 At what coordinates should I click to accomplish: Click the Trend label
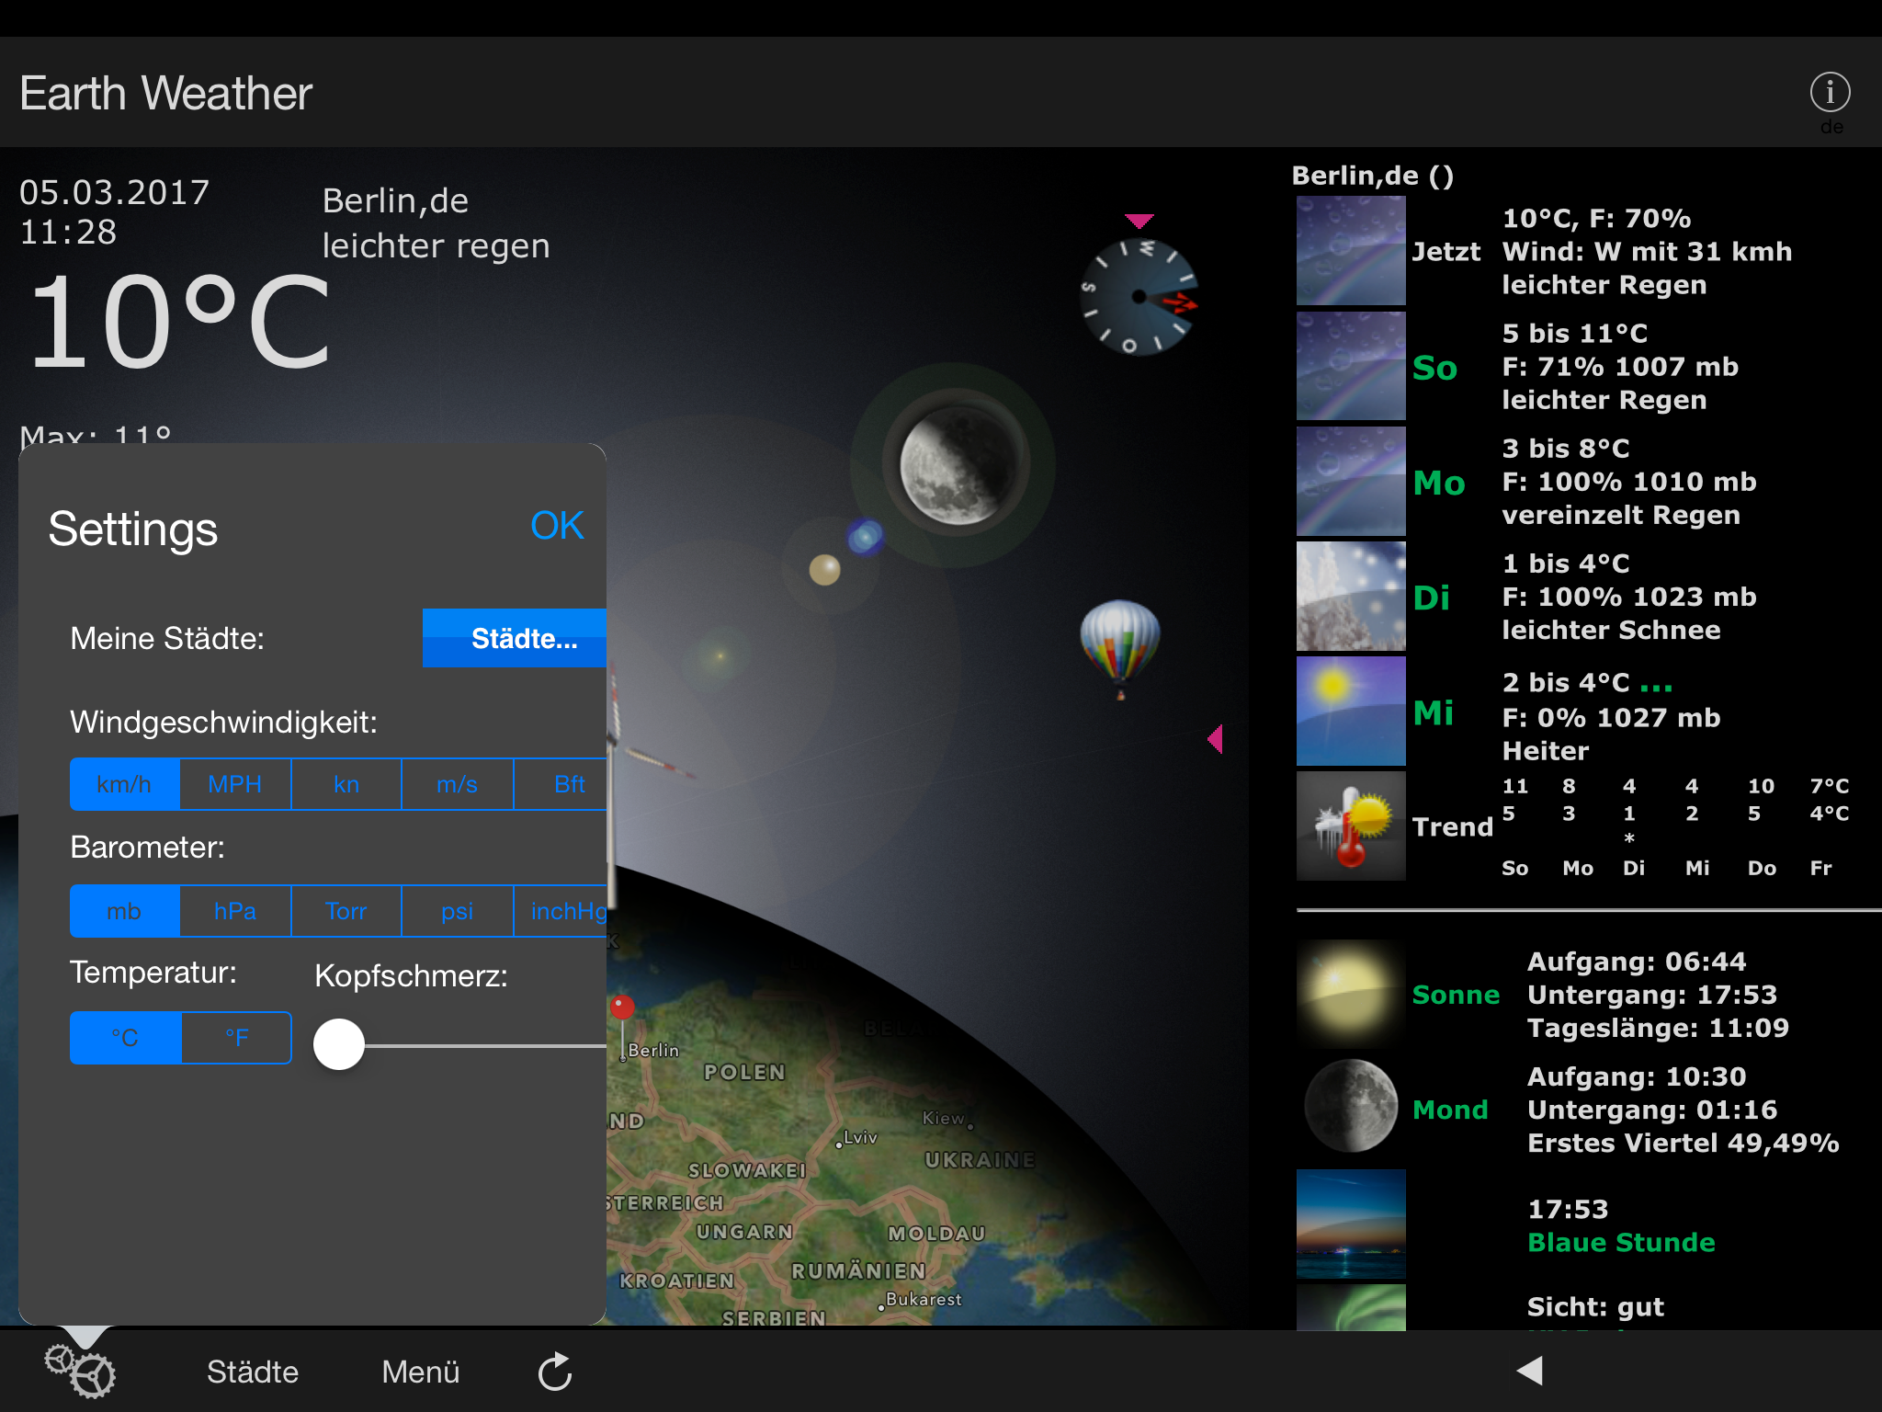[x=1453, y=826]
